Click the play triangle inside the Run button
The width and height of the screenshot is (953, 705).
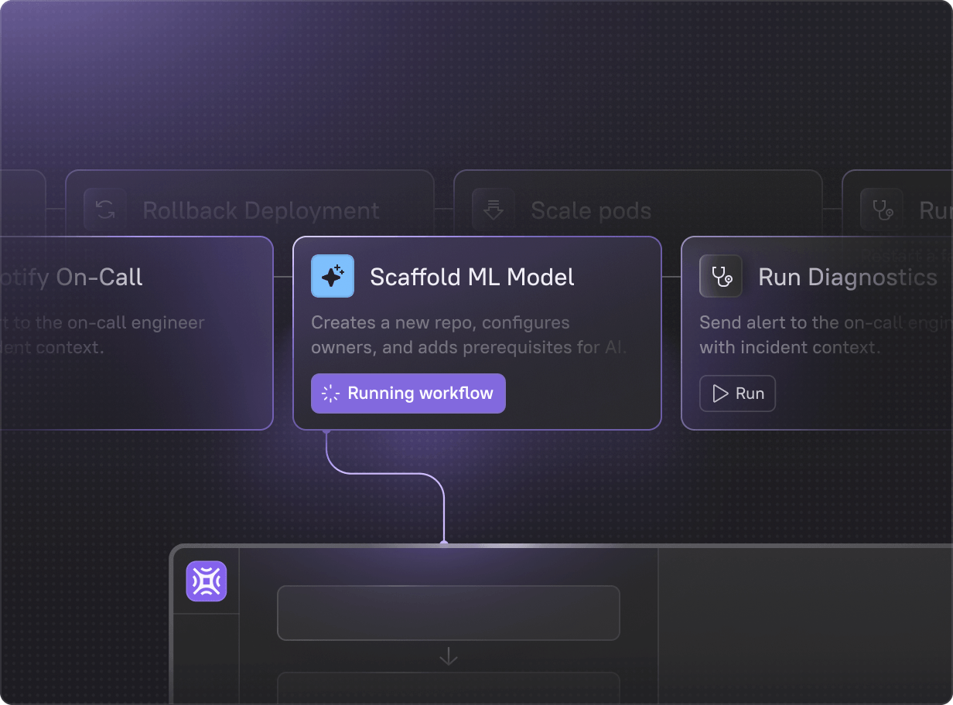(x=720, y=393)
